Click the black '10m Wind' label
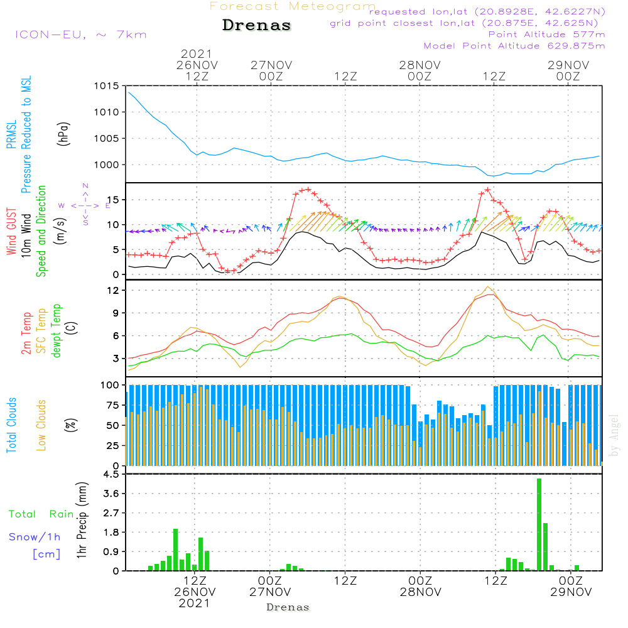628x628 pixels. click(x=26, y=235)
